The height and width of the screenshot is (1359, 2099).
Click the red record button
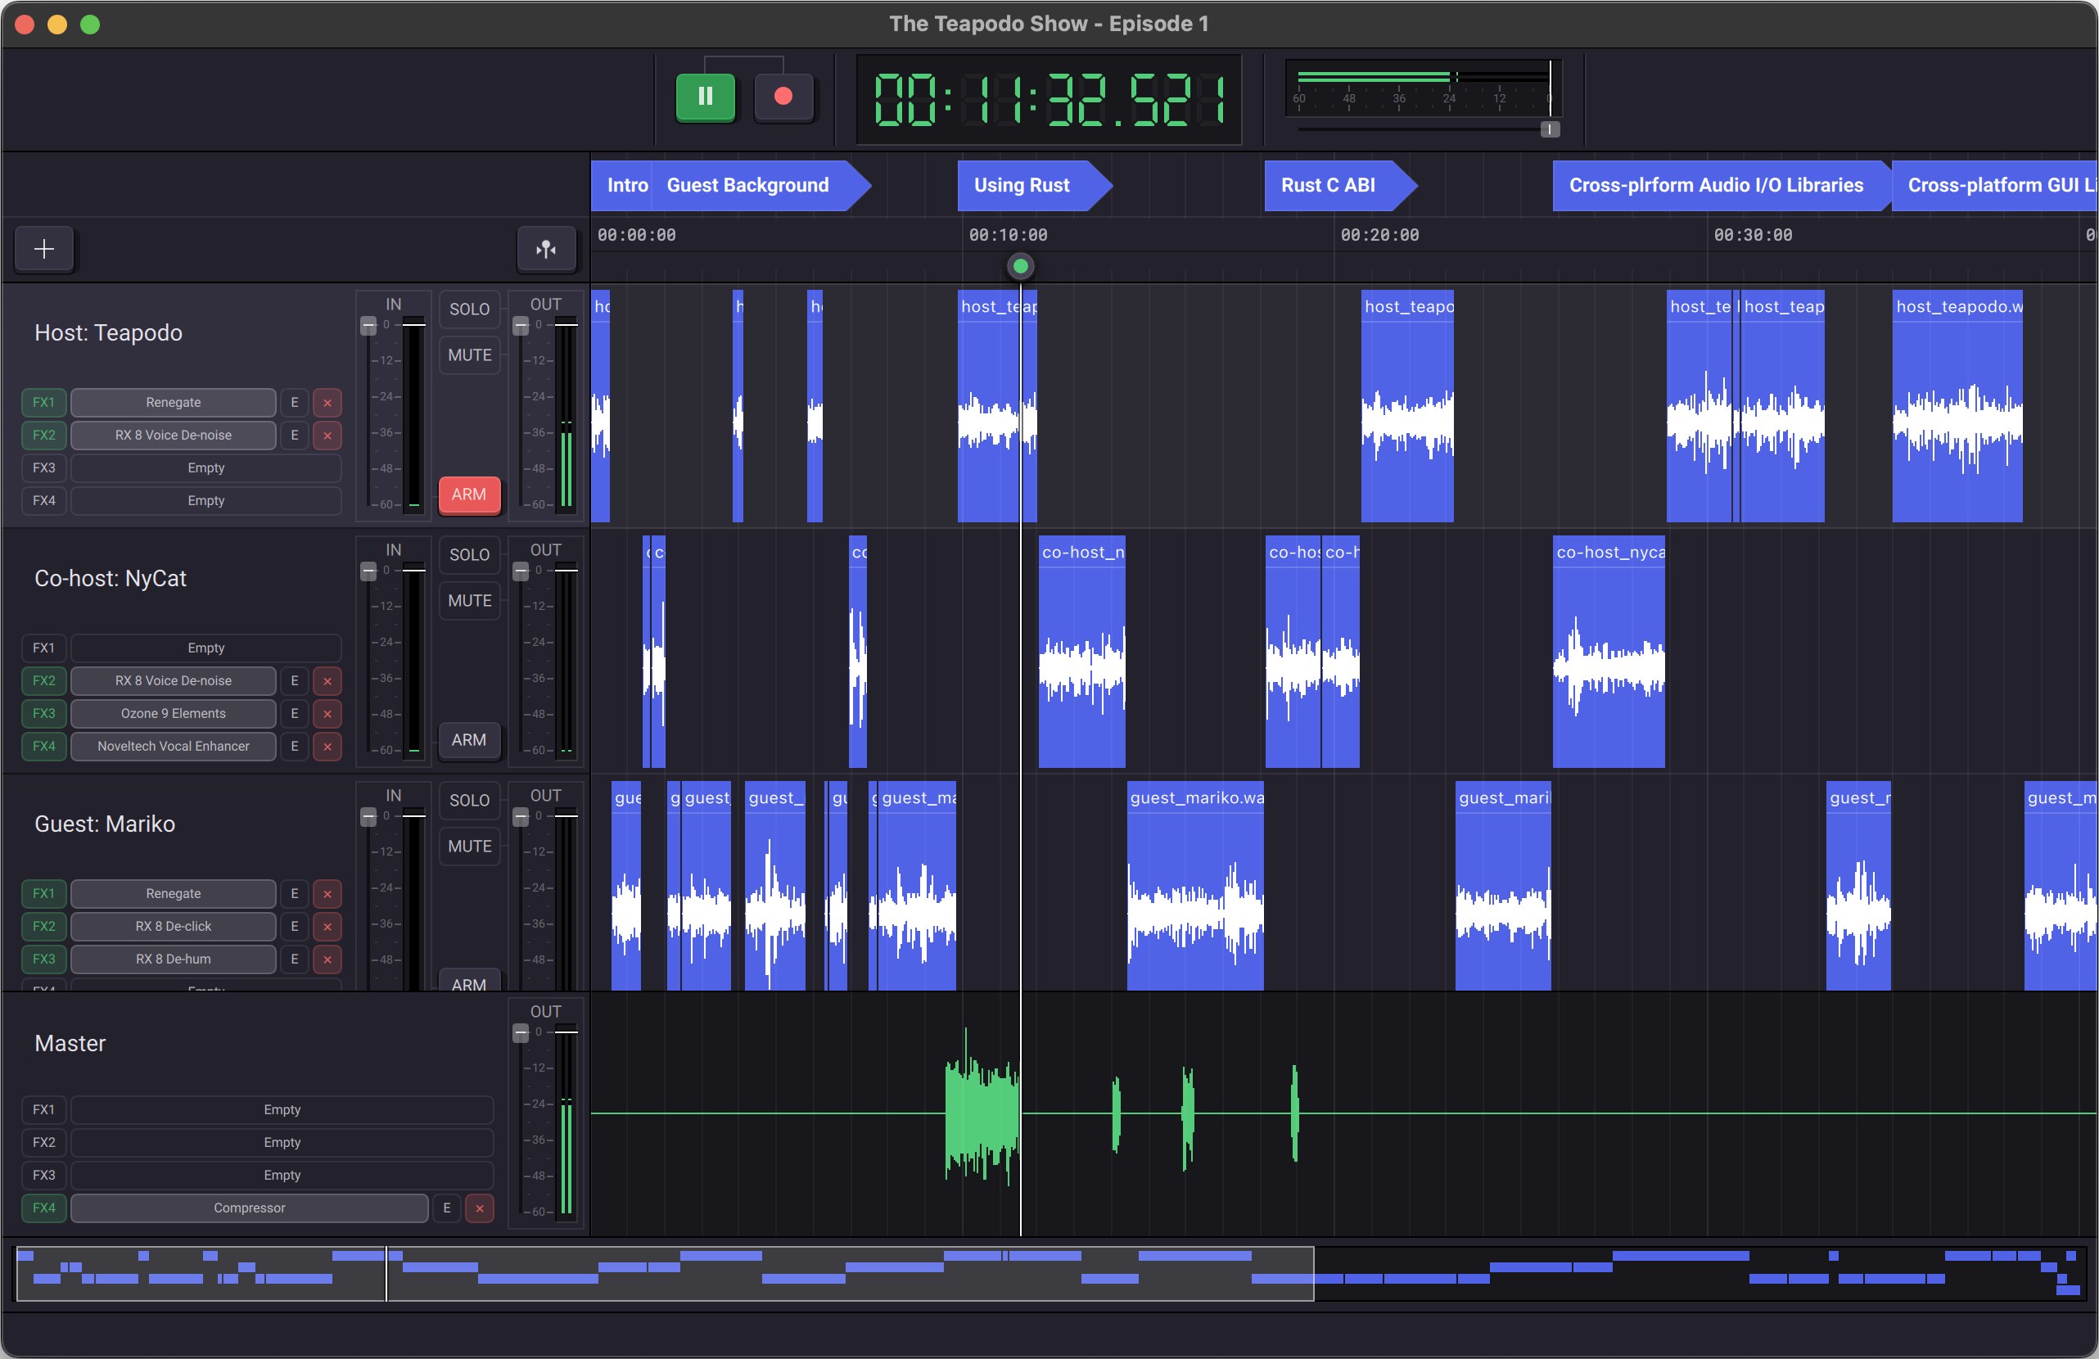[783, 96]
